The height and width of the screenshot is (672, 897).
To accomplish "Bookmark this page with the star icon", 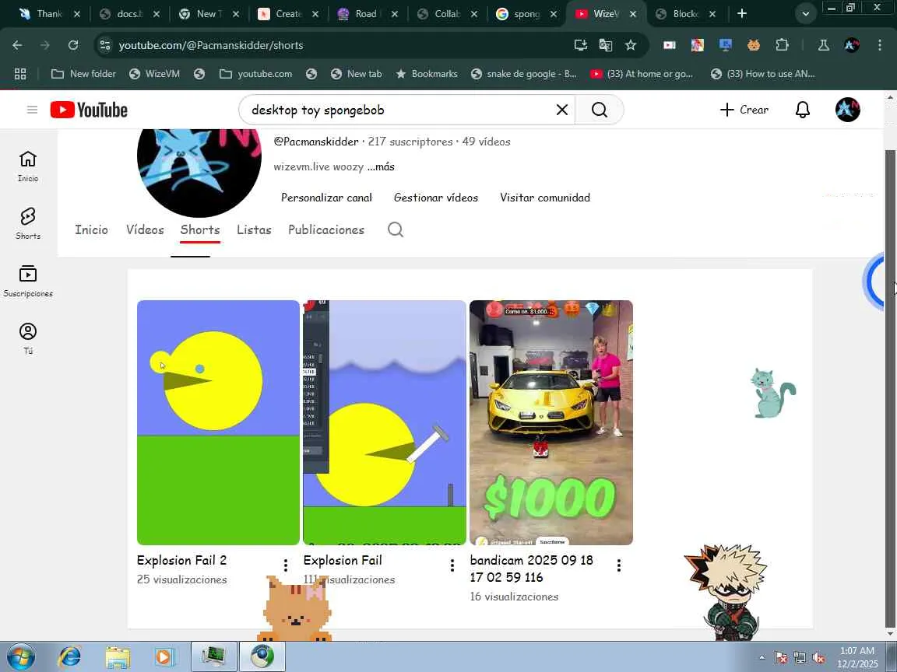I will coord(631,45).
